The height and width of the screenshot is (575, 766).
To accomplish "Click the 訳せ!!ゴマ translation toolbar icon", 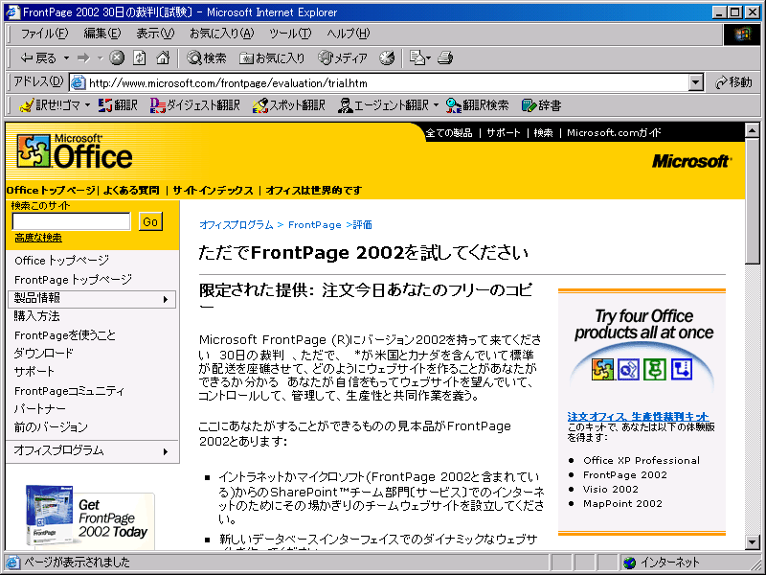I will 49,105.
